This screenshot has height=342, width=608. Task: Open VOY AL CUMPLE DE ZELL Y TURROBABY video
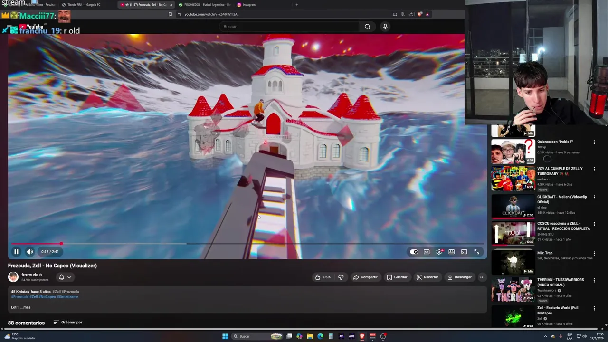pyautogui.click(x=513, y=178)
